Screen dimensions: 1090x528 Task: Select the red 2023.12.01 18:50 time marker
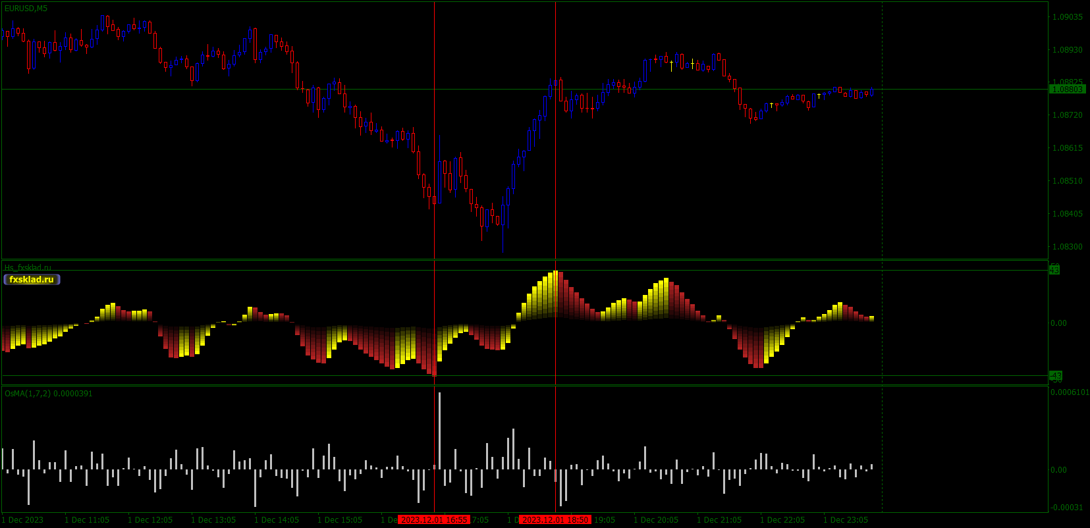coord(555,520)
